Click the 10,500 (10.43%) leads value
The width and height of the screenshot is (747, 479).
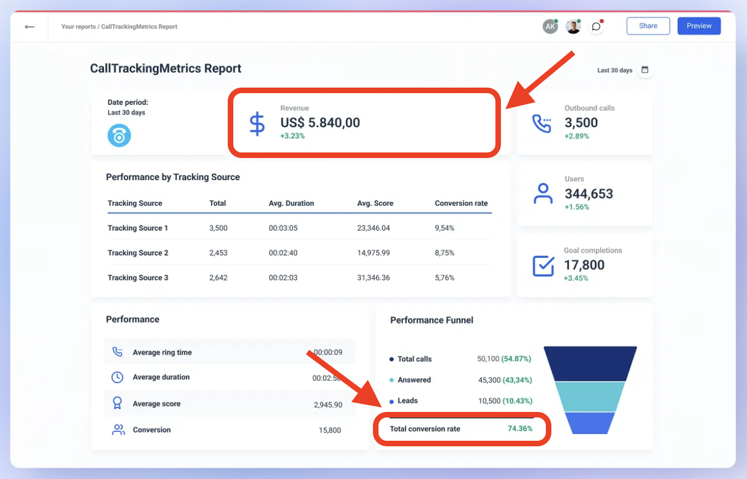coord(505,401)
